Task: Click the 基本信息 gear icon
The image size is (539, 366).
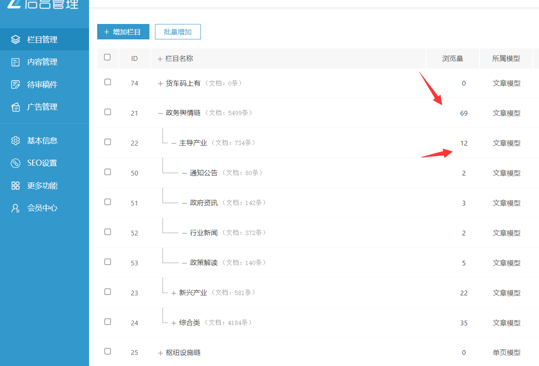Action: [15, 140]
